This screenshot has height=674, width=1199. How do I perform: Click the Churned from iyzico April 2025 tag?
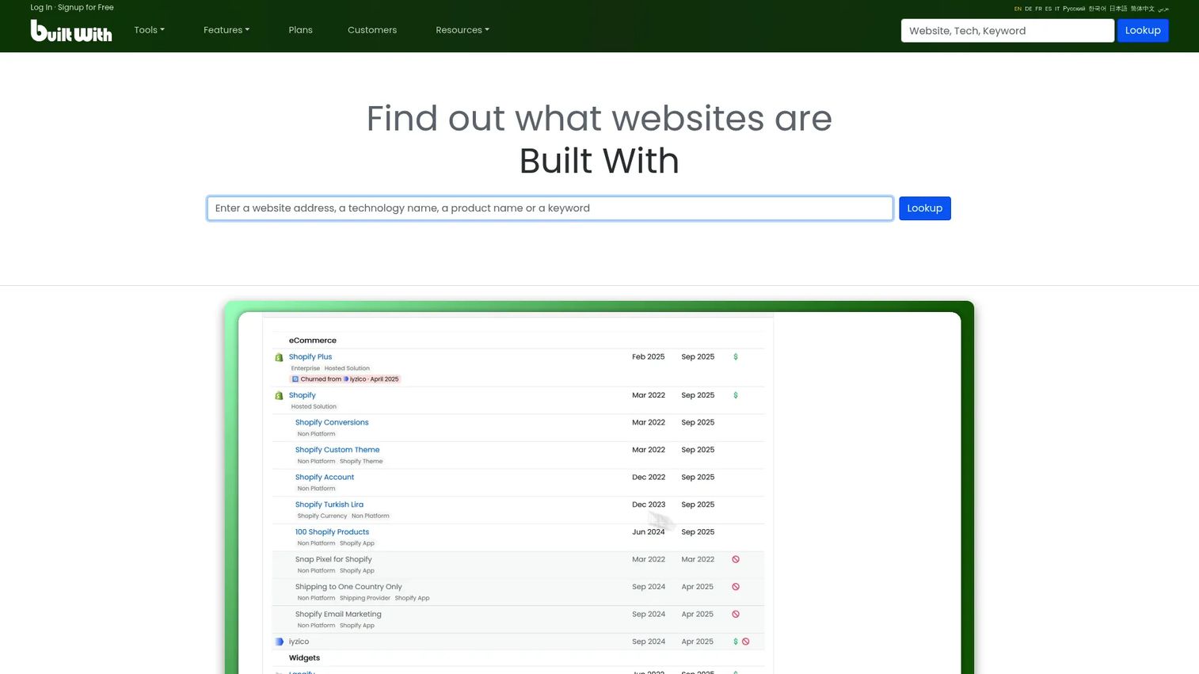coord(346,379)
